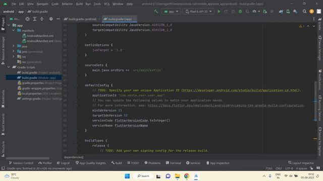Open the Build menu
The image size is (323, 181).
point(79,4)
